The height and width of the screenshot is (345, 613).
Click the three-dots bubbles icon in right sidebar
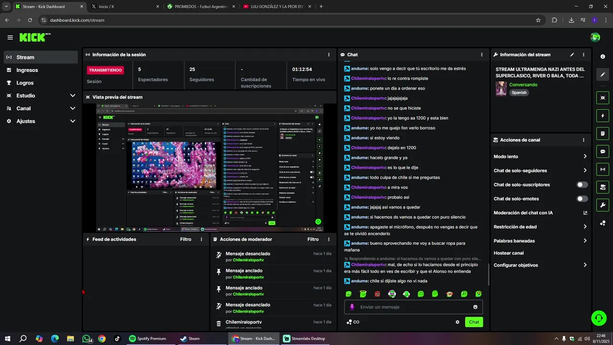(x=602, y=223)
